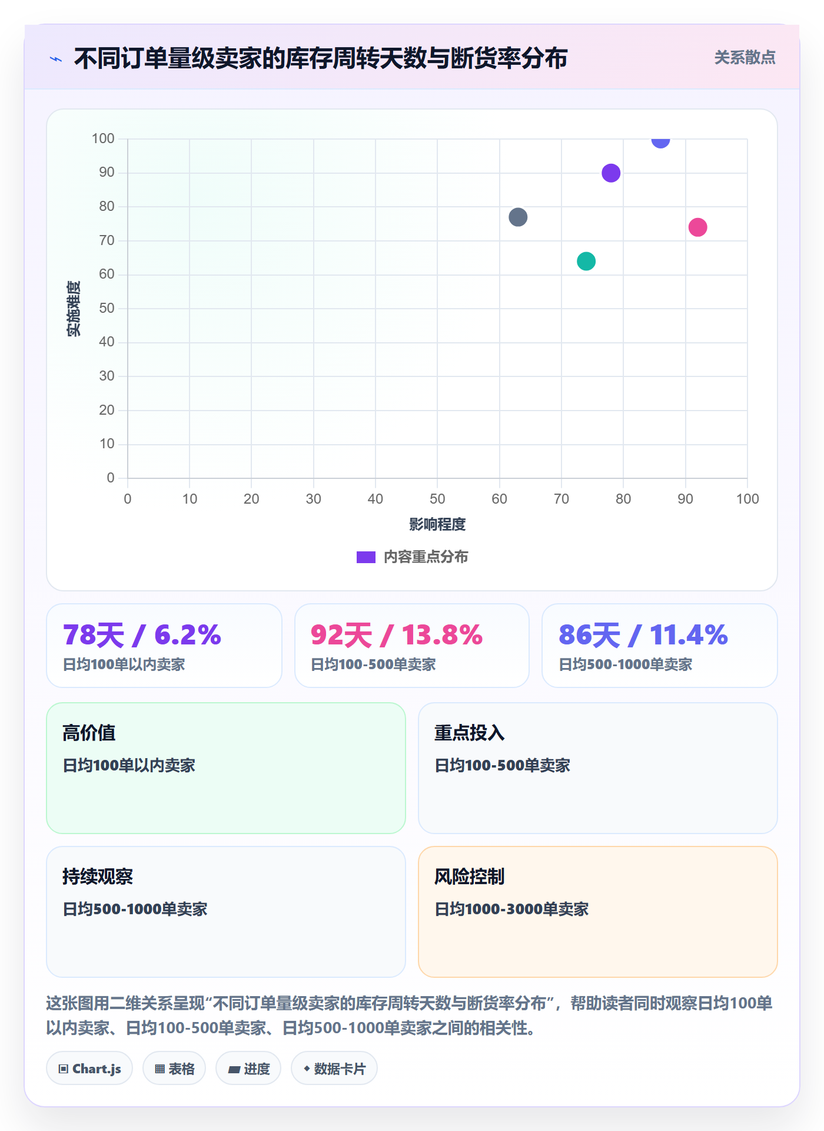
Task: Click the descriptive paragraph starting with 这张图用二维关系
Action: coord(410,1016)
